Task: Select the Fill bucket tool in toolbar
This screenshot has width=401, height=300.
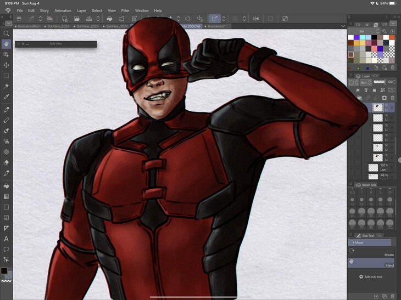Action: click(x=6, y=186)
